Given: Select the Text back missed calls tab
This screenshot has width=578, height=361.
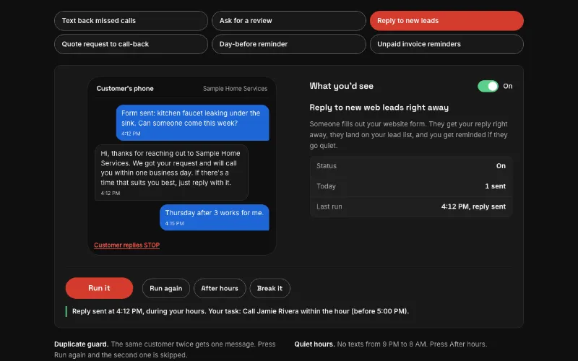Looking at the screenshot, I should click(x=131, y=21).
